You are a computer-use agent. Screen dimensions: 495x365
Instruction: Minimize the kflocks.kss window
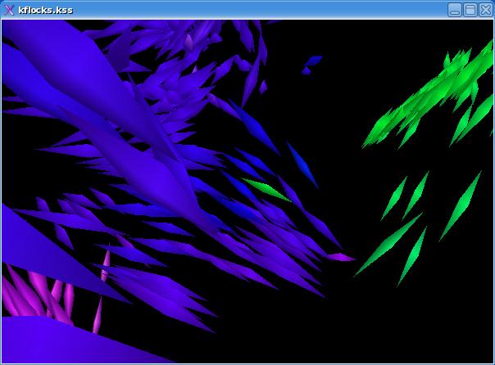tap(455, 10)
